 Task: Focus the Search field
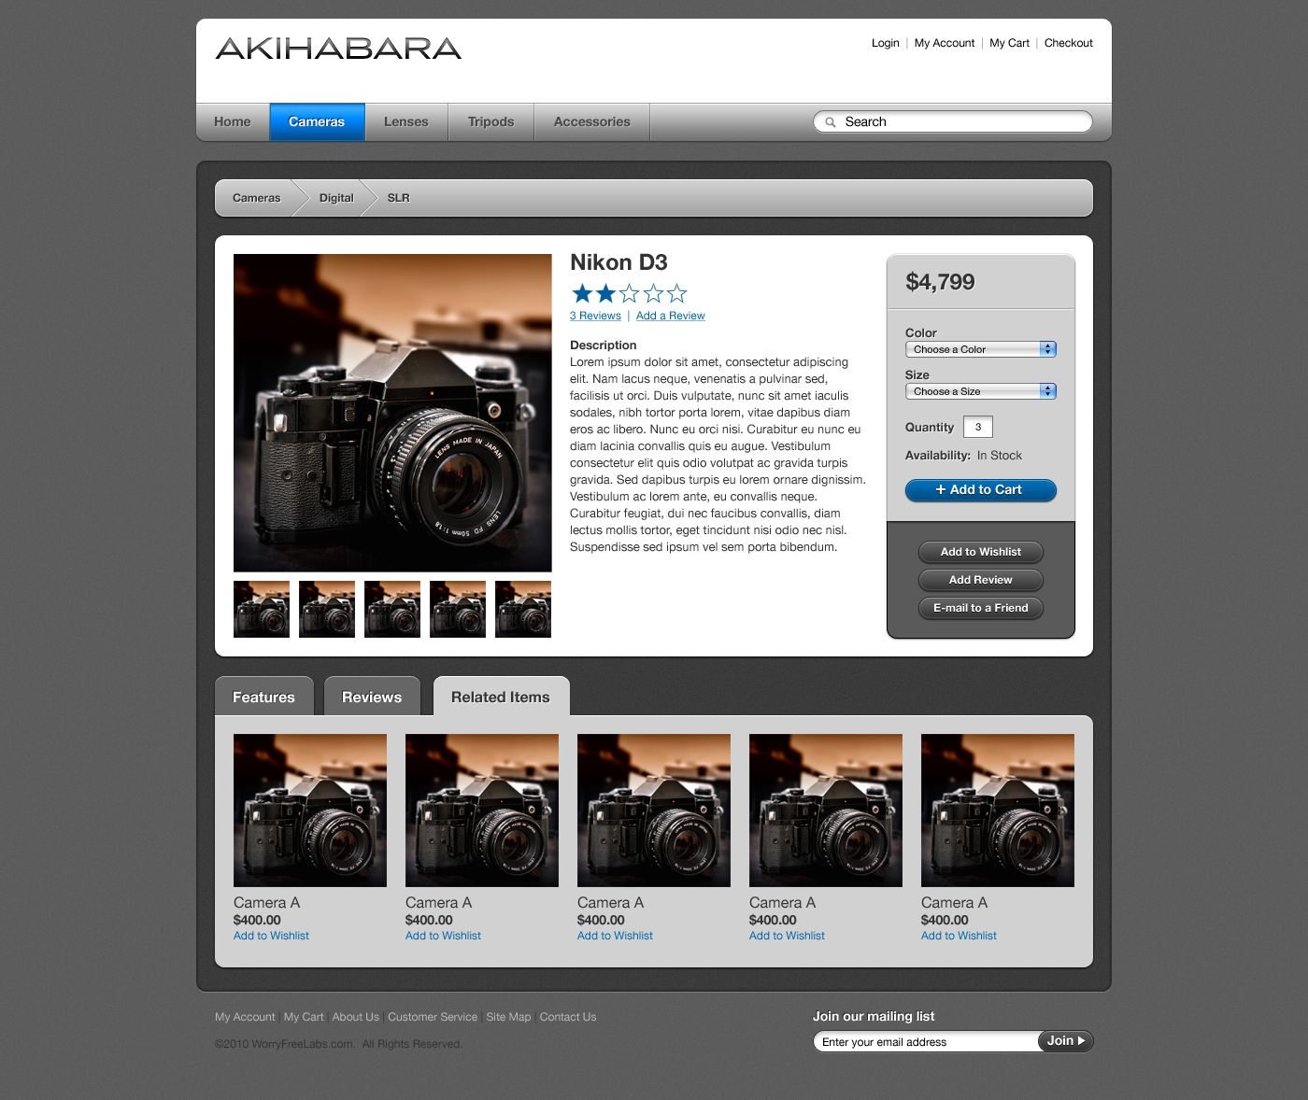pos(953,122)
